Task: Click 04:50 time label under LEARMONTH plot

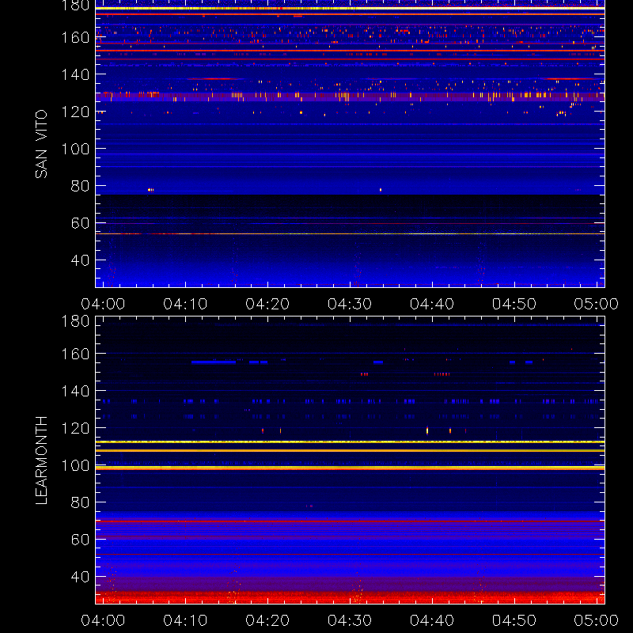Action: click(514, 620)
